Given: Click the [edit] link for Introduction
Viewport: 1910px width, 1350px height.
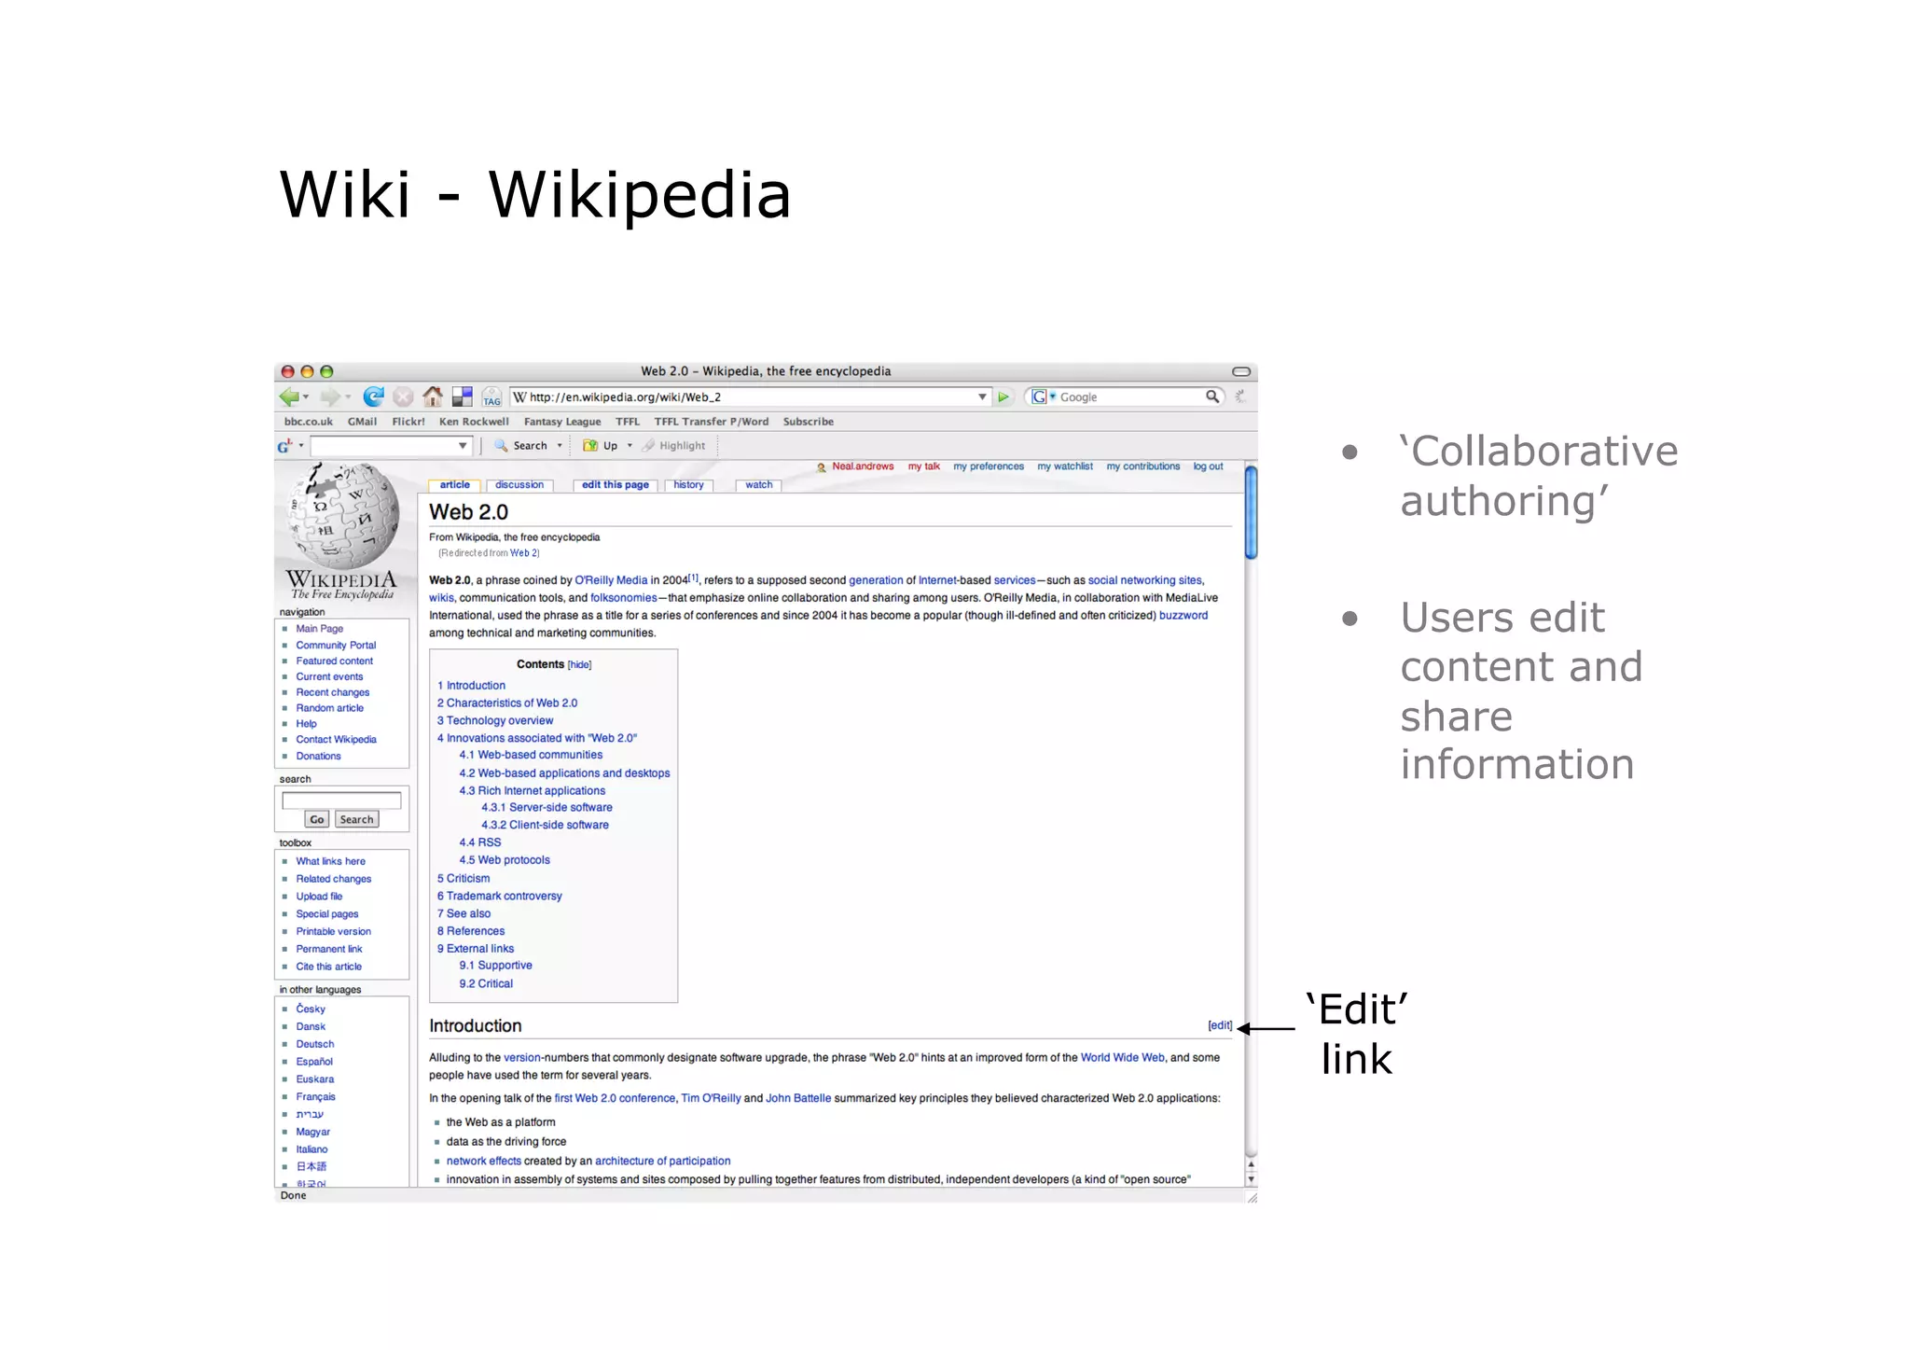Looking at the screenshot, I should tap(1220, 1025).
